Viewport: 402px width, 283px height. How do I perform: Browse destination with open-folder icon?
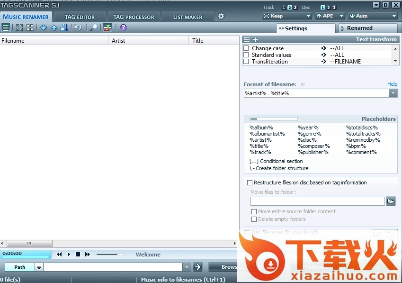click(x=391, y=201)
